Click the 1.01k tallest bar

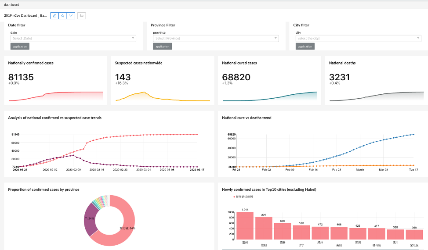245,226
